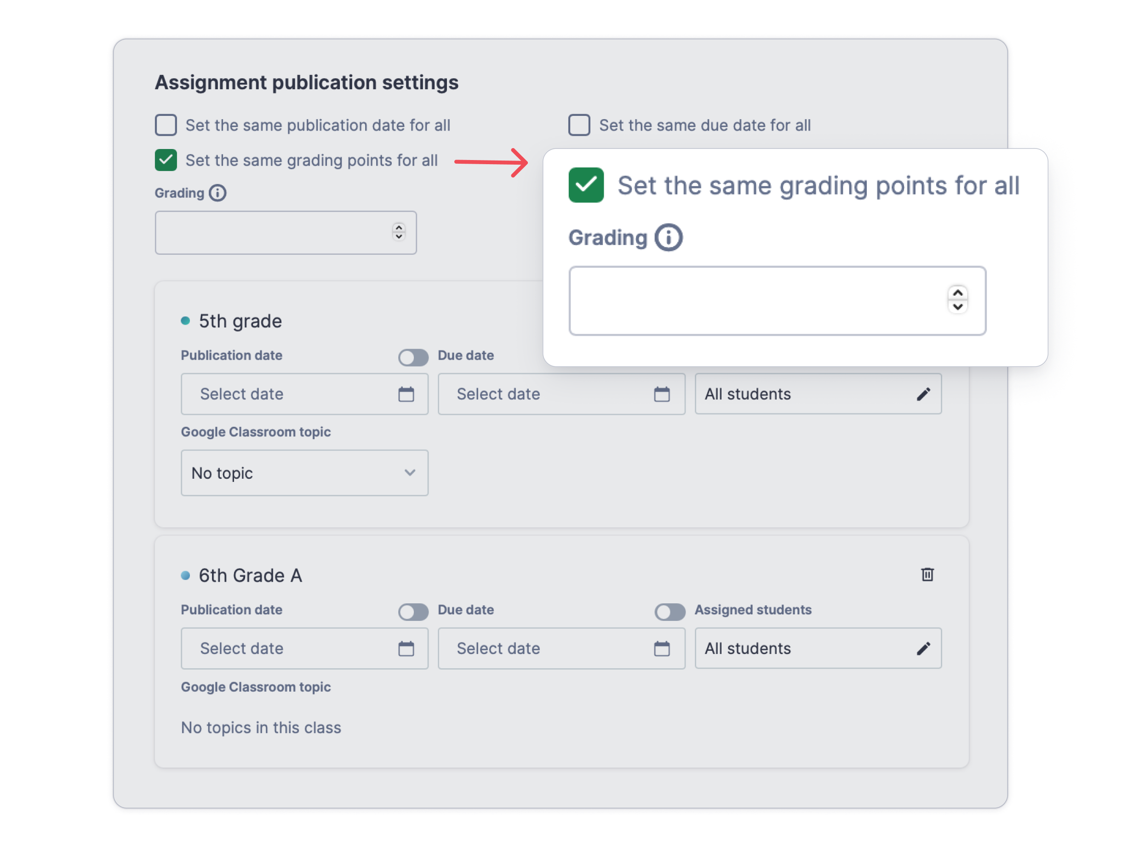This screenshot has width=1122, height=848.
Task: Open the 6th Grade A Due date field
Action: tap(561, 649)
